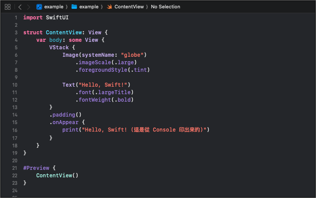Open the related items grid menu
The image size is (316, 198).
(x=7, y=7)
